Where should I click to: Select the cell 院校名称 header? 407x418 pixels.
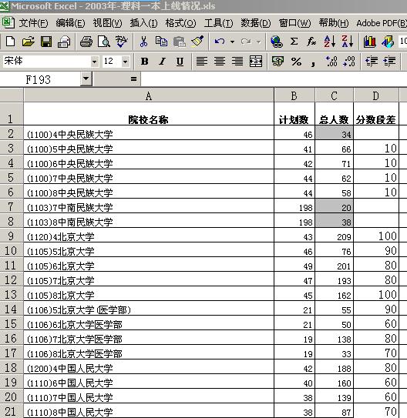pyautogui.click(x=149, y=114)
